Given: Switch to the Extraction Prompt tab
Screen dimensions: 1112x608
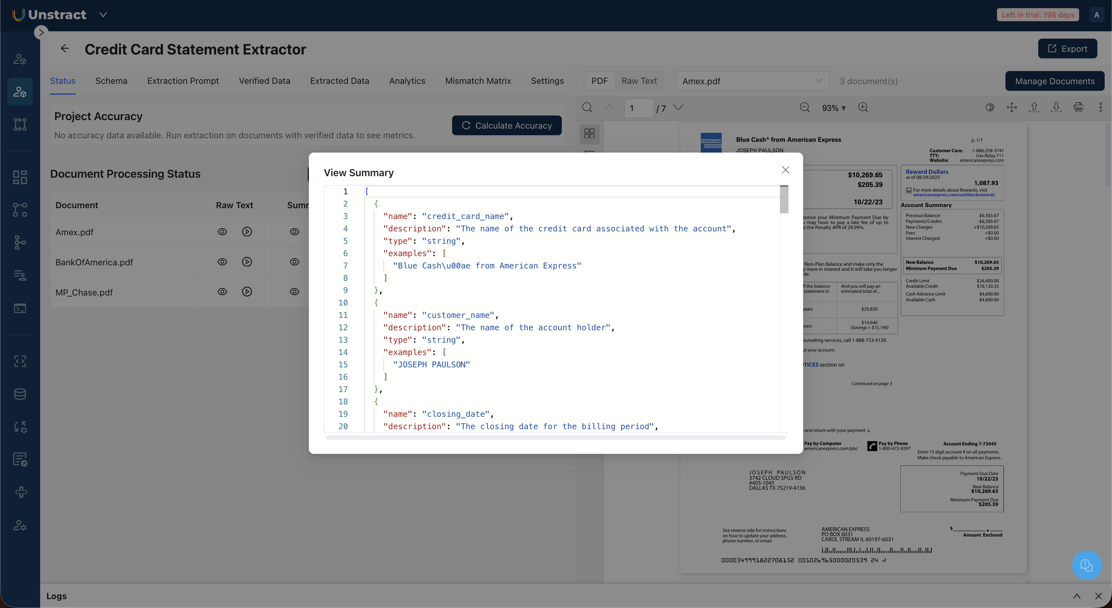Looking at the screenshot, I should click(183, 81).
